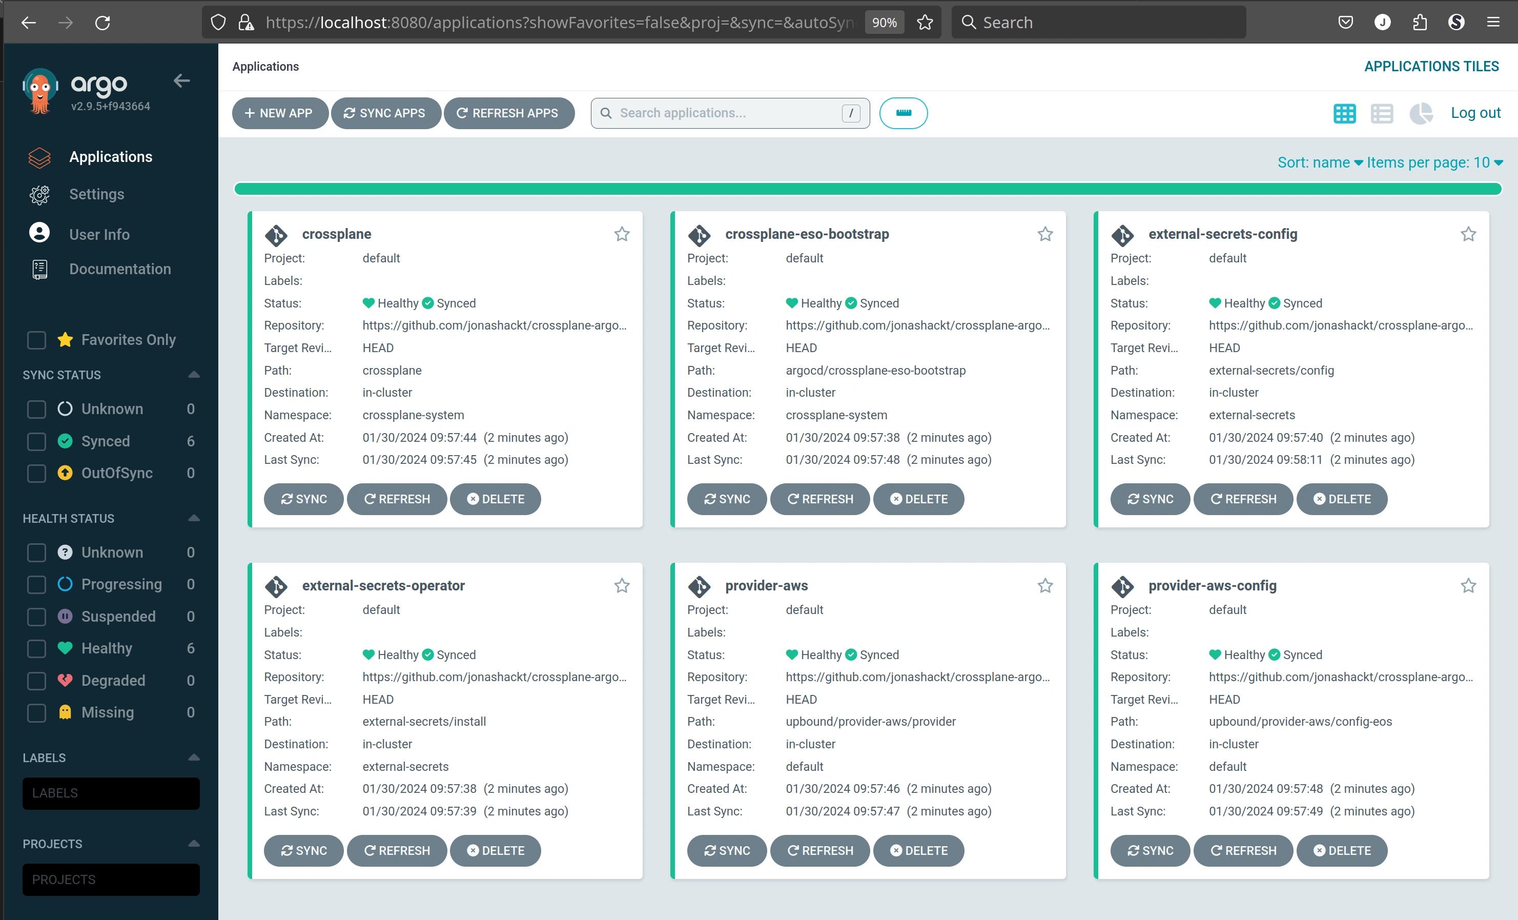1518x920 pixels.
Task: Click NEW APP button in toolbar
Action: [278, 113]
